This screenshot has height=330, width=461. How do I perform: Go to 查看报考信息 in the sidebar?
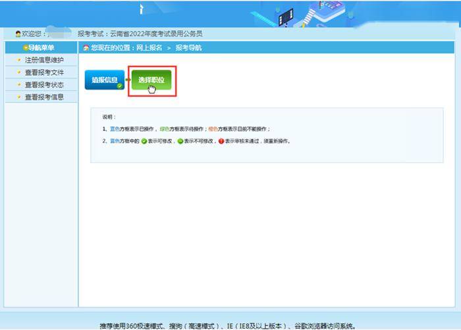(43, 97)
